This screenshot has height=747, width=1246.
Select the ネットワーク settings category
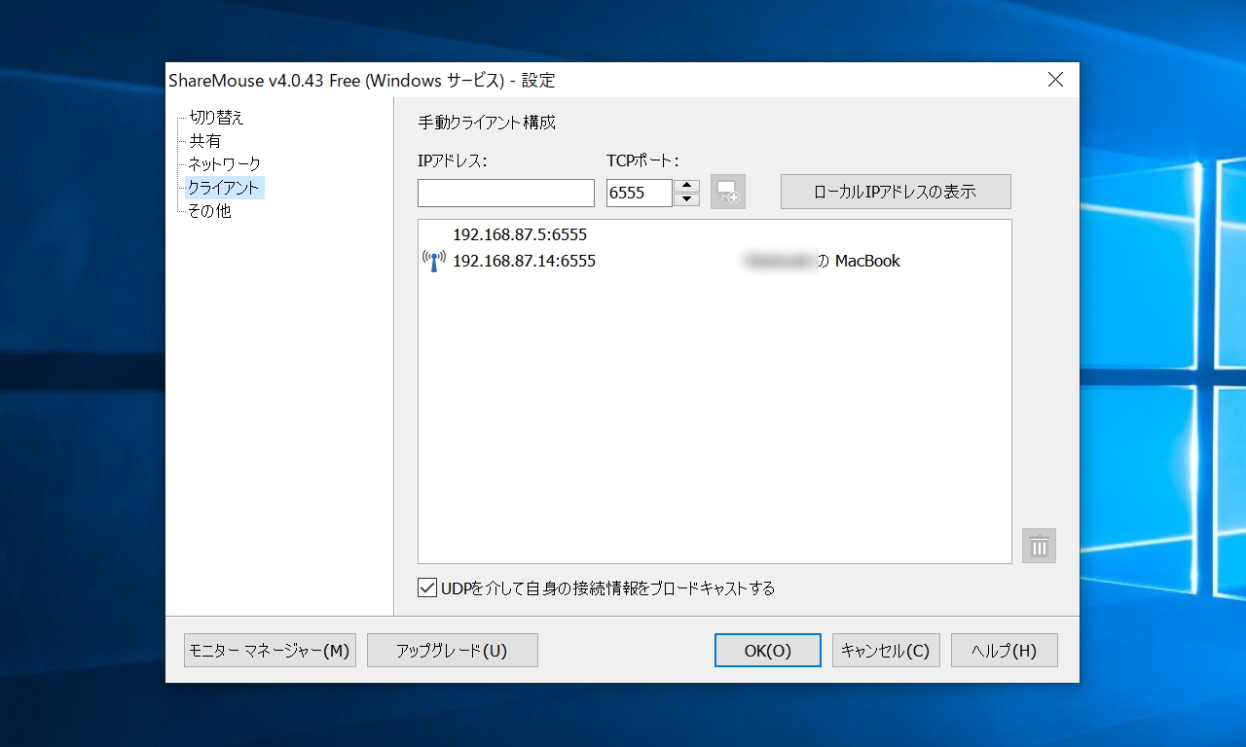224,164
